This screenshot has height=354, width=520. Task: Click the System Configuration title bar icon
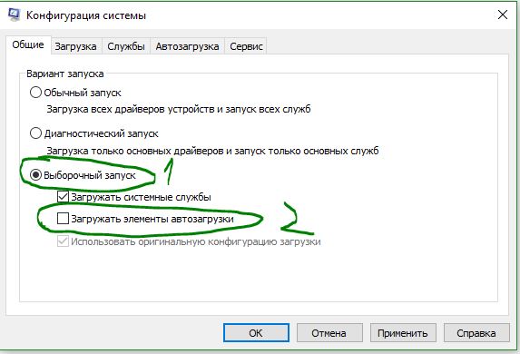(14, 15)
